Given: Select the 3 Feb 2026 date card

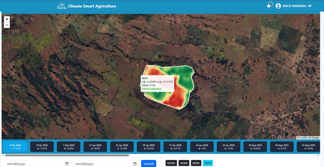Looking at the screenshot, I should tap(42, 147).
